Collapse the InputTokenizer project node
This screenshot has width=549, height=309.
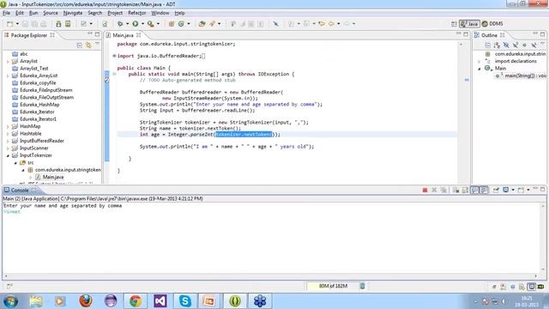pyautogui.click(x=8, y=155)
